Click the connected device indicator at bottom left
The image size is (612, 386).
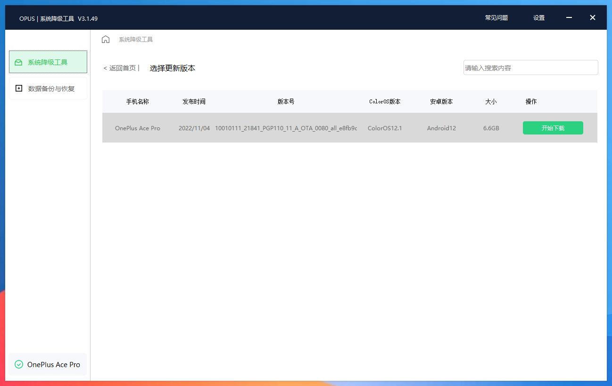[x=47, y=364]
